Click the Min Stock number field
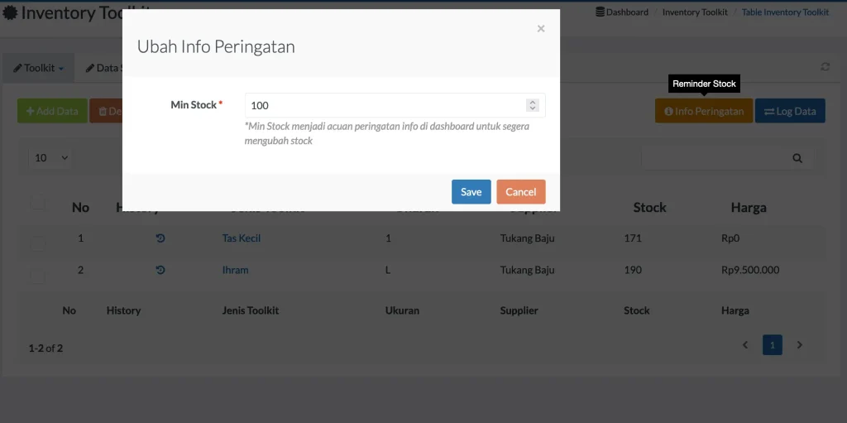 pos(385,105)
